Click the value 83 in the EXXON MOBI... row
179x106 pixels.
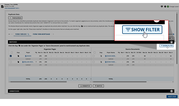click(x=145, y=56)
